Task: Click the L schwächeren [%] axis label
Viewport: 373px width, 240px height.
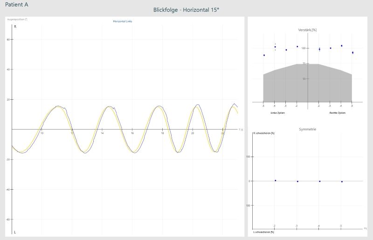Action: click(x=263, y=232)
